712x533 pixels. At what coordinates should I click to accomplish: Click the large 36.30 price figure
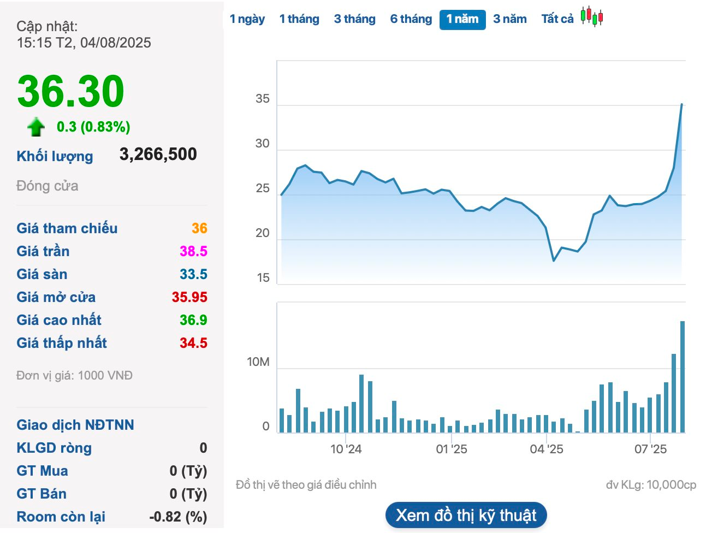pos(71,91)
